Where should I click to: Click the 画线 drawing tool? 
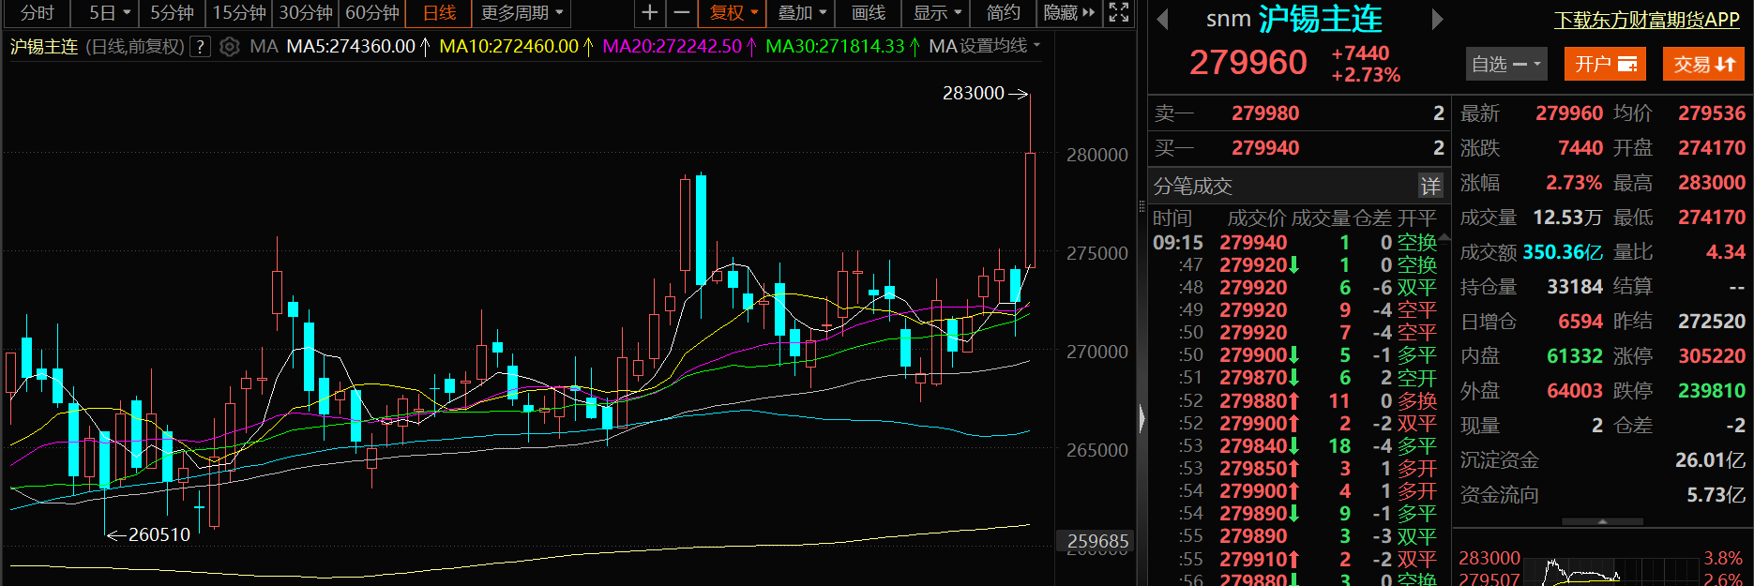(868, 12)
